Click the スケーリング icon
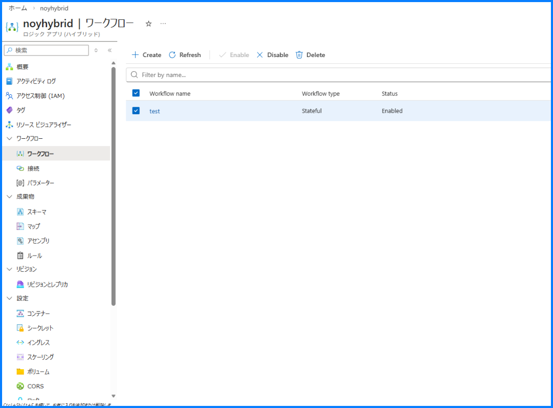Screen dimensions: 553x408 pos(20,357)
